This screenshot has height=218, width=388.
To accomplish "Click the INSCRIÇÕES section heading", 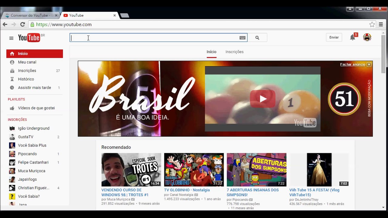I will [17, 120].
